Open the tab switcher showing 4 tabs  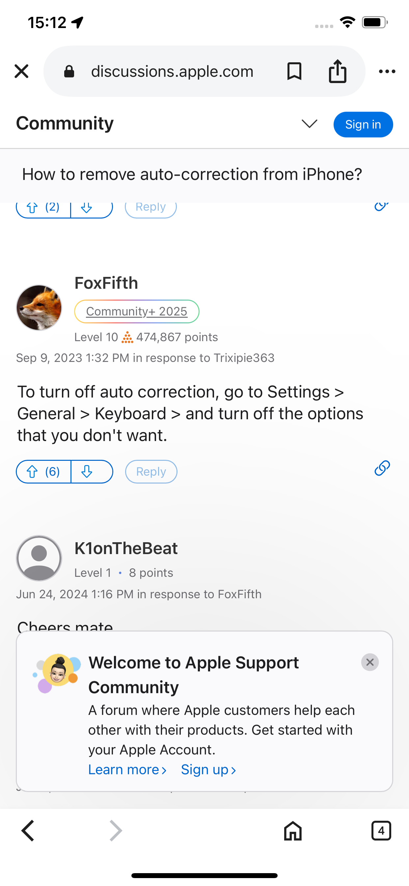(381, 831)
